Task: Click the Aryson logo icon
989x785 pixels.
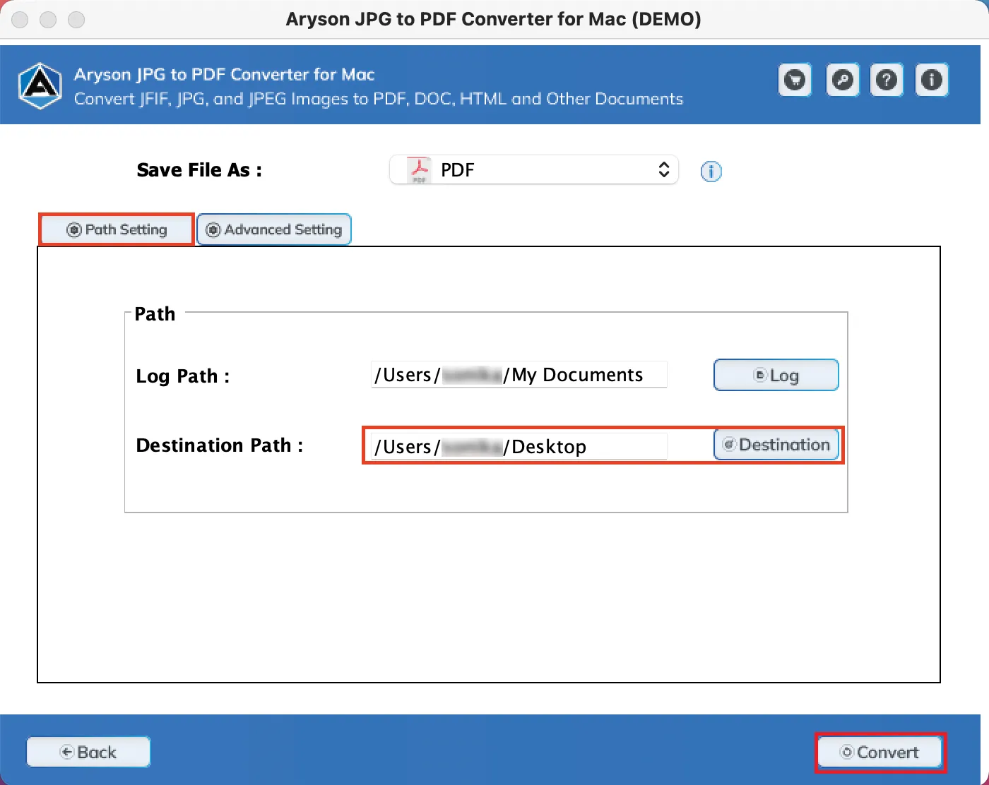Action: point(40,86)
